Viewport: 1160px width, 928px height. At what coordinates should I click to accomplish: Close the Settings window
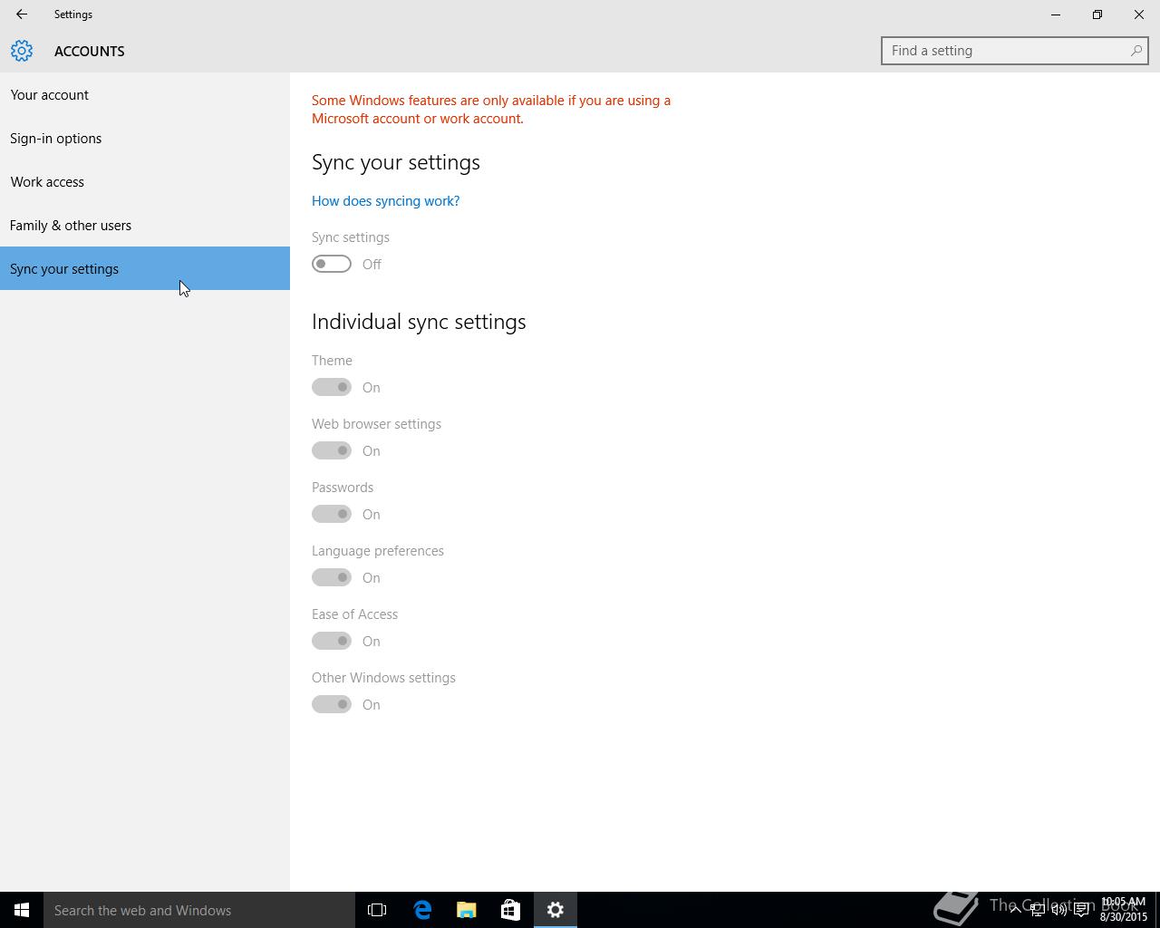point(1139,14)
